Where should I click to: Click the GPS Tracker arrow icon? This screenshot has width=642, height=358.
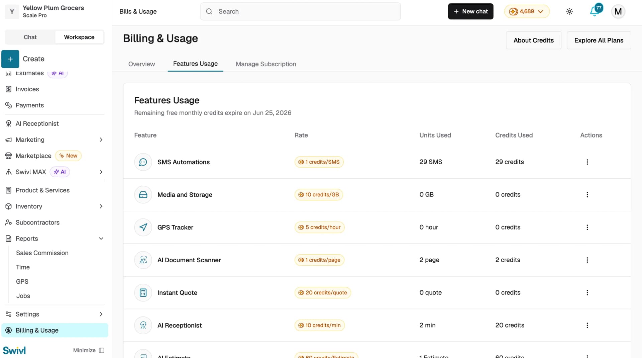143,227
